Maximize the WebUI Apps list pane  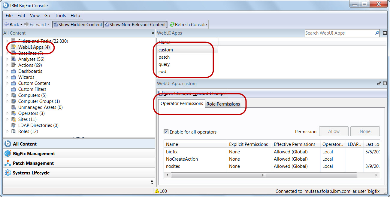click(x=385, y=33)
